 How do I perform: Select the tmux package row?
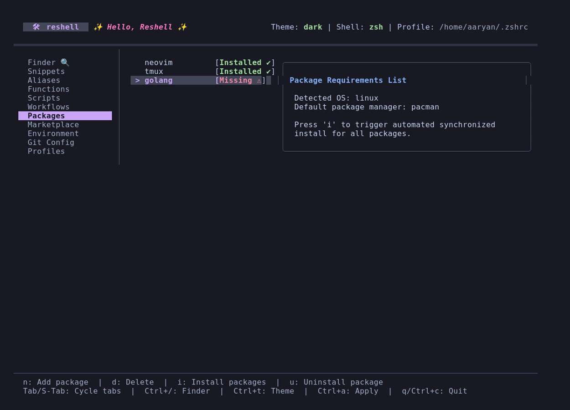203,72
